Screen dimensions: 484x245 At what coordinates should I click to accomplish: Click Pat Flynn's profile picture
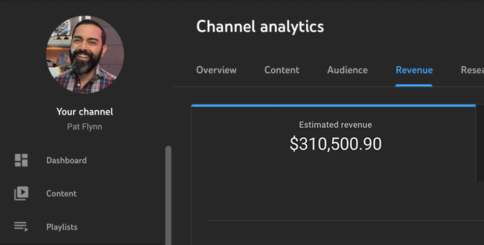click(85, 54)
